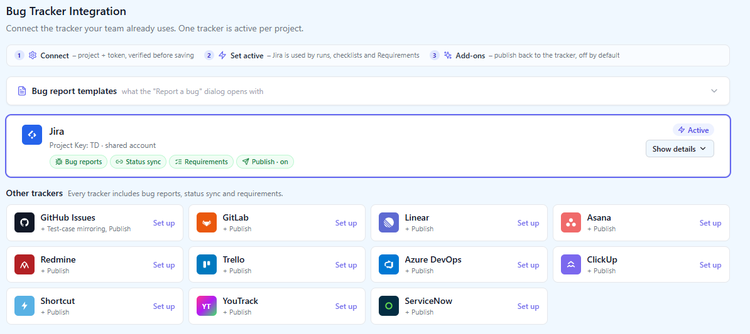Click the Active status badge label
Image resolution: width=750 pixels, height=334 pixels.
click(698, 130)
